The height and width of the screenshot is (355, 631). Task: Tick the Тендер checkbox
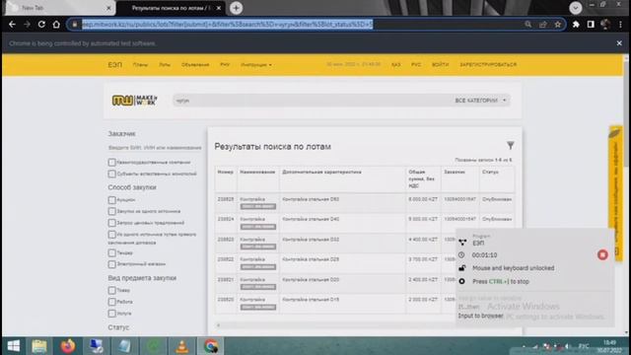coord(111,252)
